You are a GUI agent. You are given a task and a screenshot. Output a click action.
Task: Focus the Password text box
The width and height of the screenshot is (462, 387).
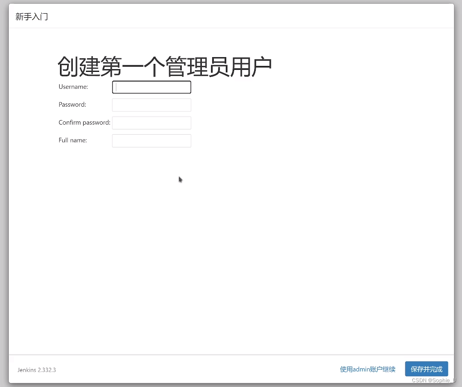click(151, 105)
